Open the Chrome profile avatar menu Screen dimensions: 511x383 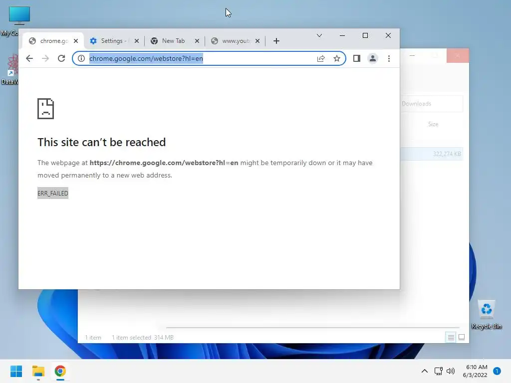click(372, 58)
